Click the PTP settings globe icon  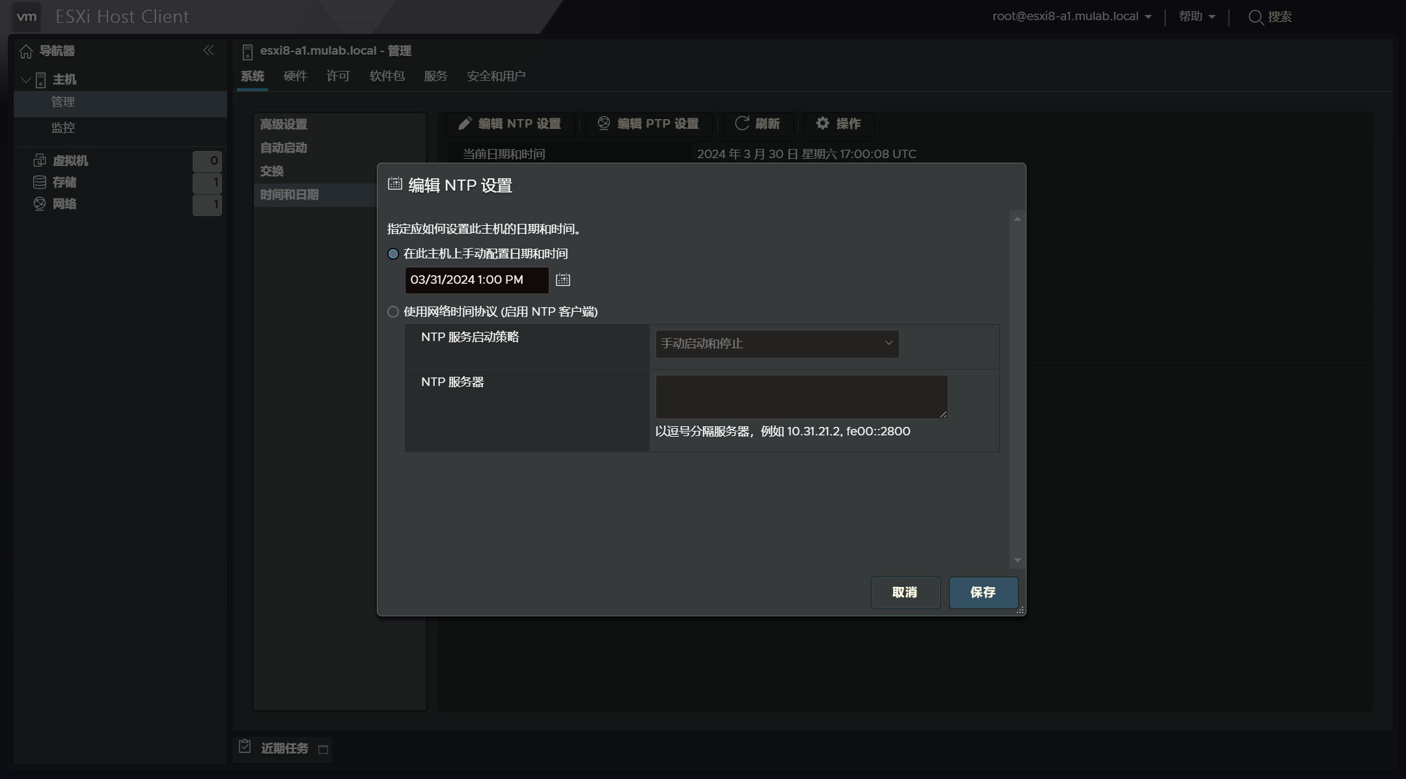(604, 123)
